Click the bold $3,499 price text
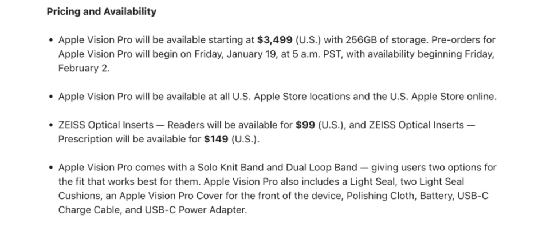The height and width of the screenshot is (235, 550). (274, 40)
